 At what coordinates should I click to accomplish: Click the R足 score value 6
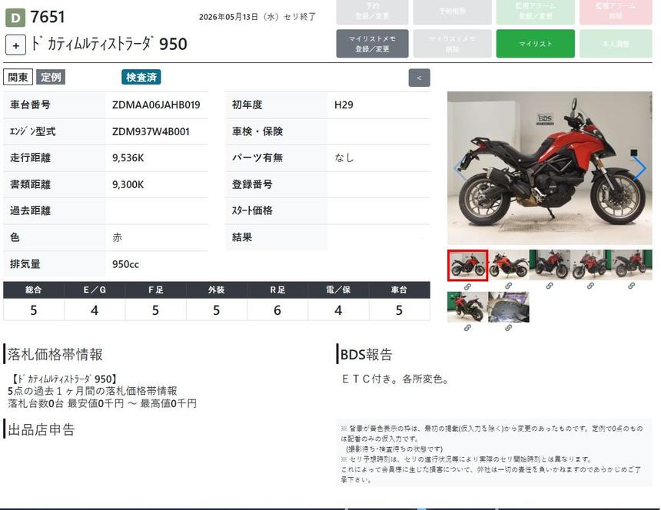click(x=277, y=310)
